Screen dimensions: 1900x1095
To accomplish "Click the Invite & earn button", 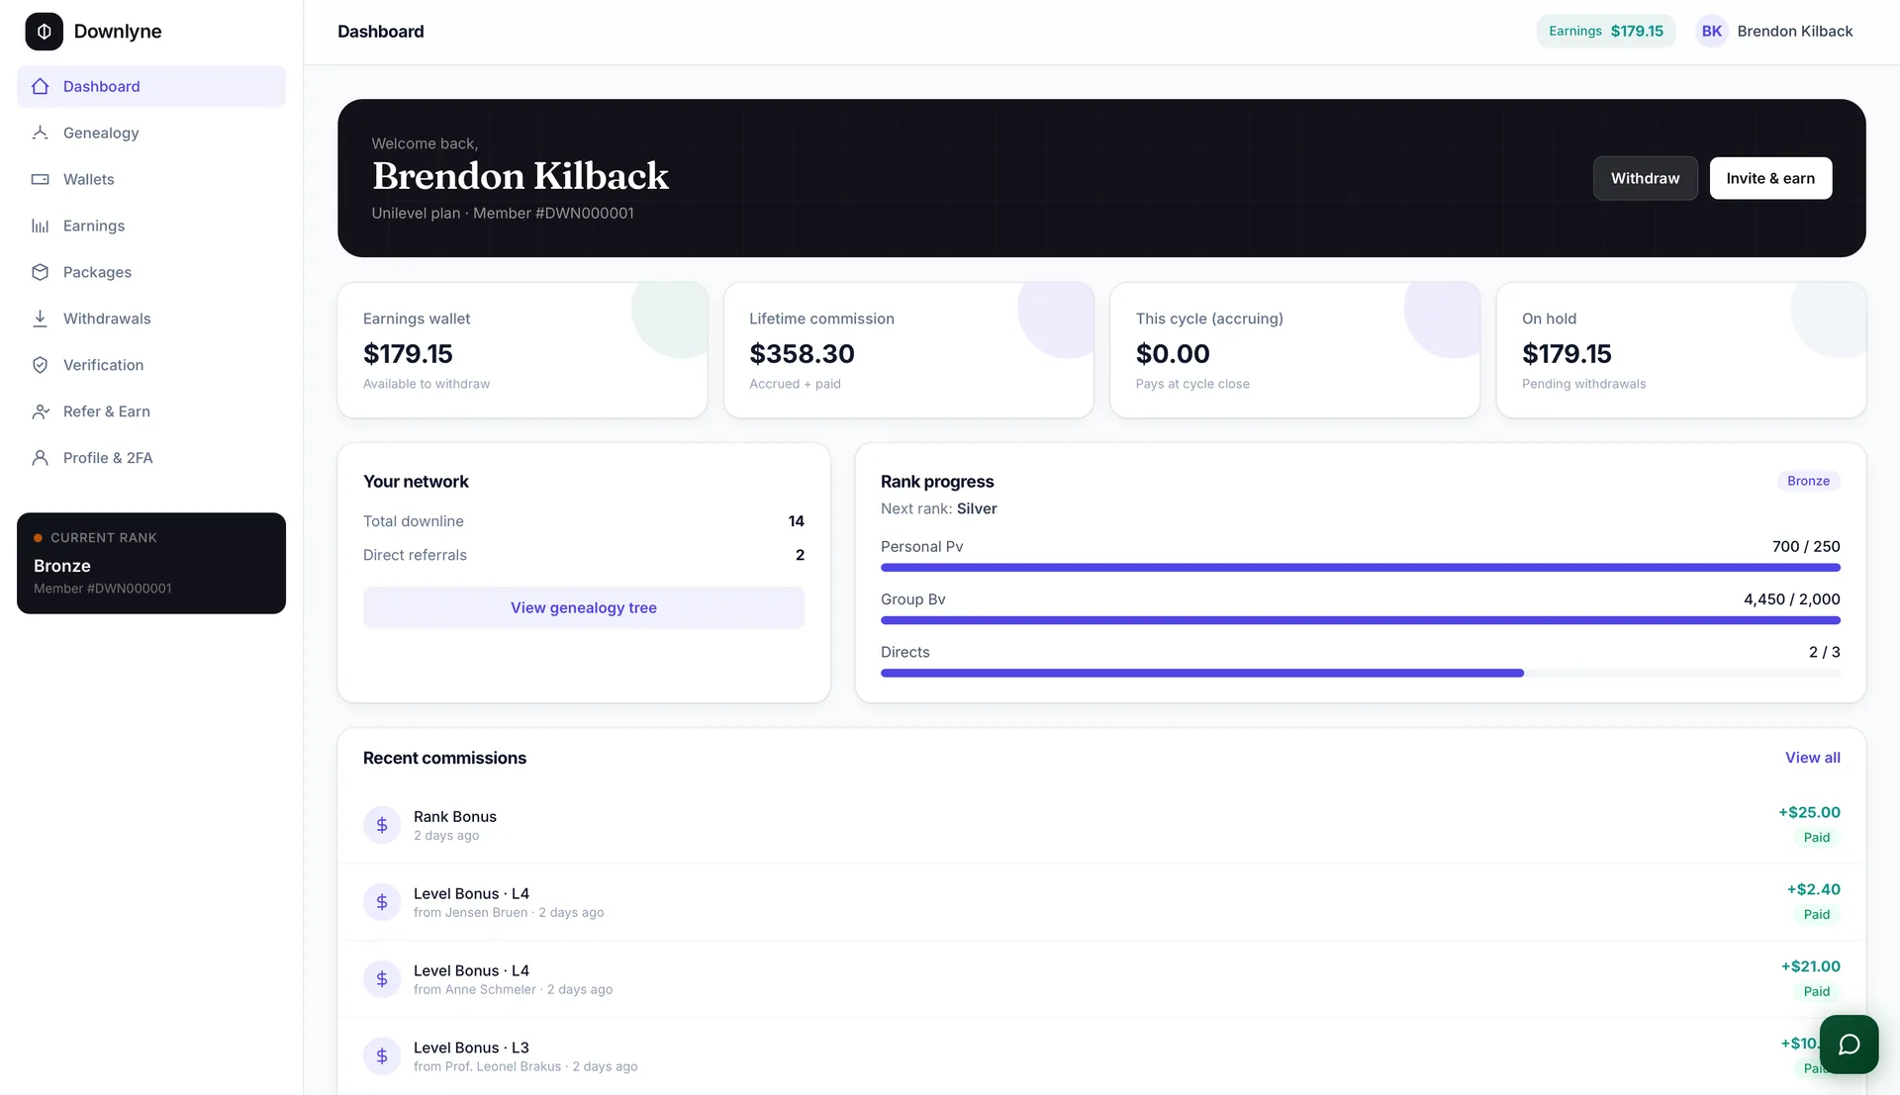I will [1770, 178].
